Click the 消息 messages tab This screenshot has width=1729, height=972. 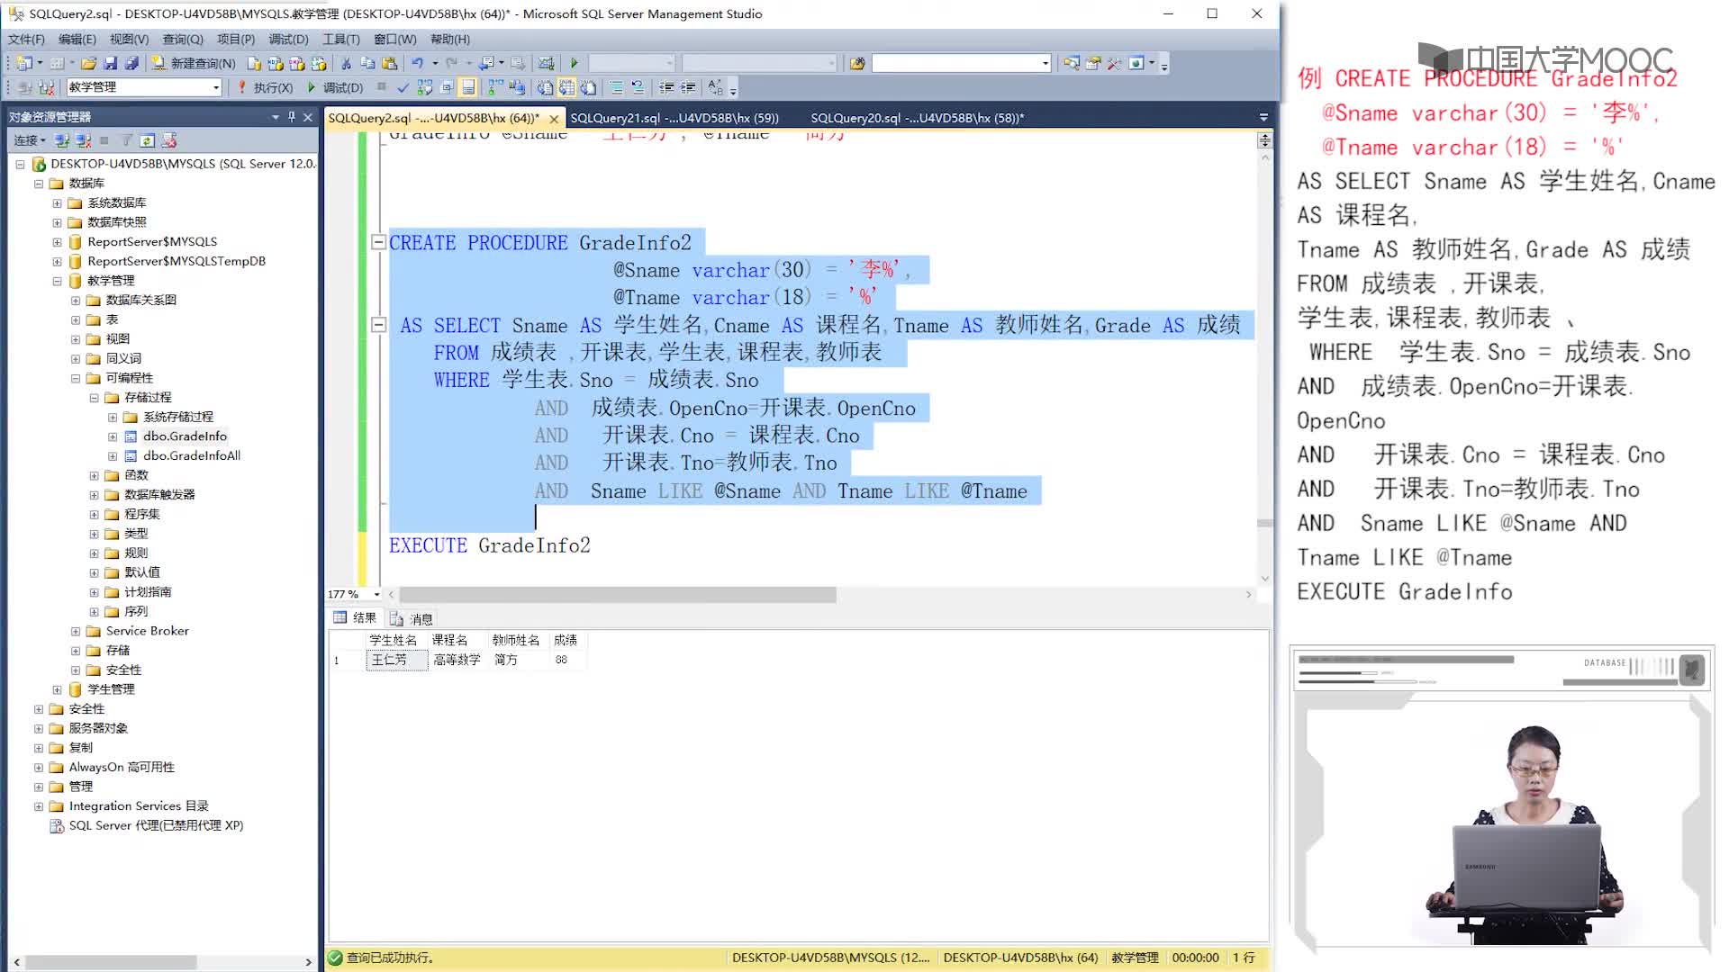tap(419, 618)
